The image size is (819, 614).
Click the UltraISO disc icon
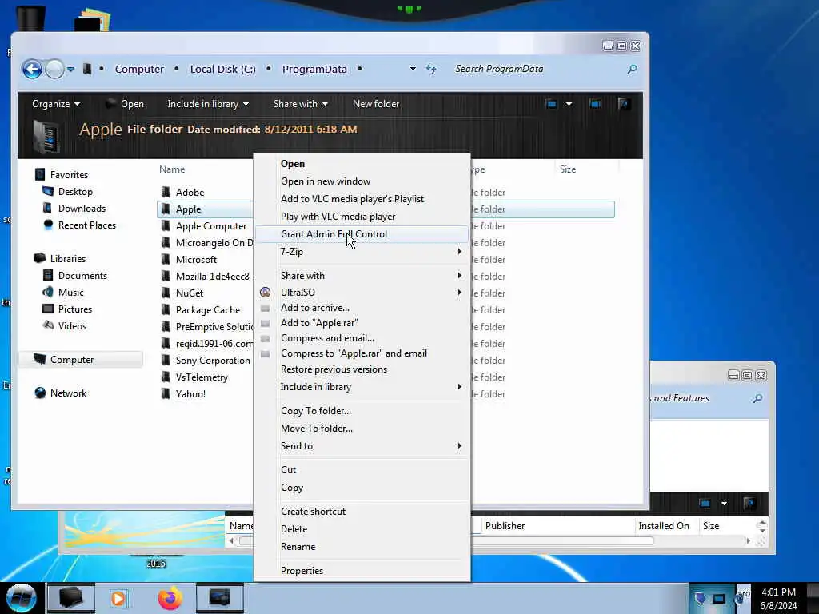click(x=266, y=293)
